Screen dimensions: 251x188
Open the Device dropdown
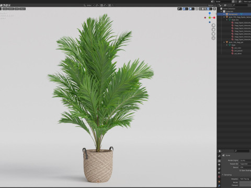click(245, 168)
